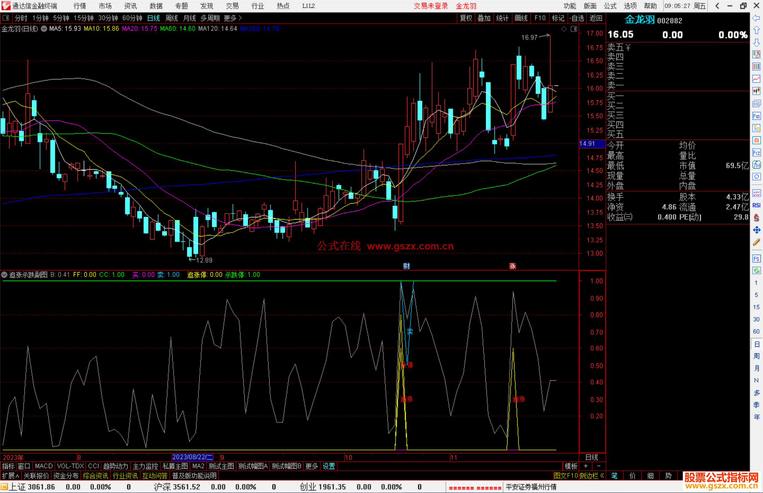Open the formula f(x) icon in sidebar
This screenshot has width=763, height=493.
[x=756, y=165]
